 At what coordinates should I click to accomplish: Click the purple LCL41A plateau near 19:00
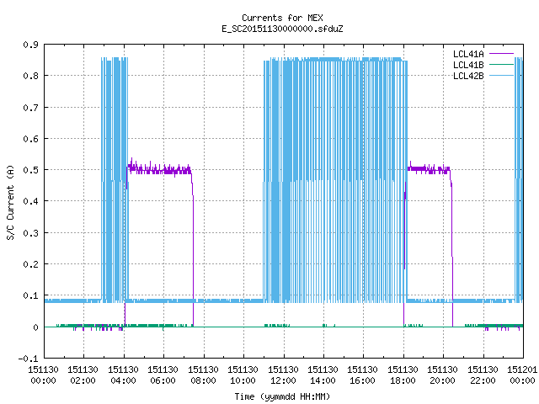click(429, 169)
